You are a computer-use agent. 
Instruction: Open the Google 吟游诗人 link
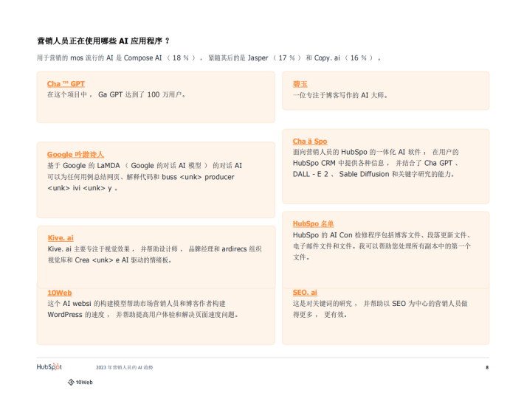[75, 155]
